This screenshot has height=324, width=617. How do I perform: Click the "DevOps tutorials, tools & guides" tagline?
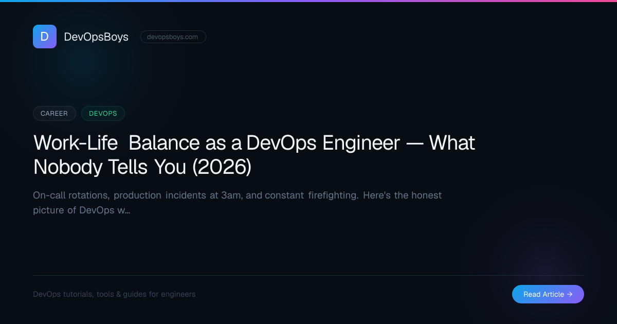114,294
